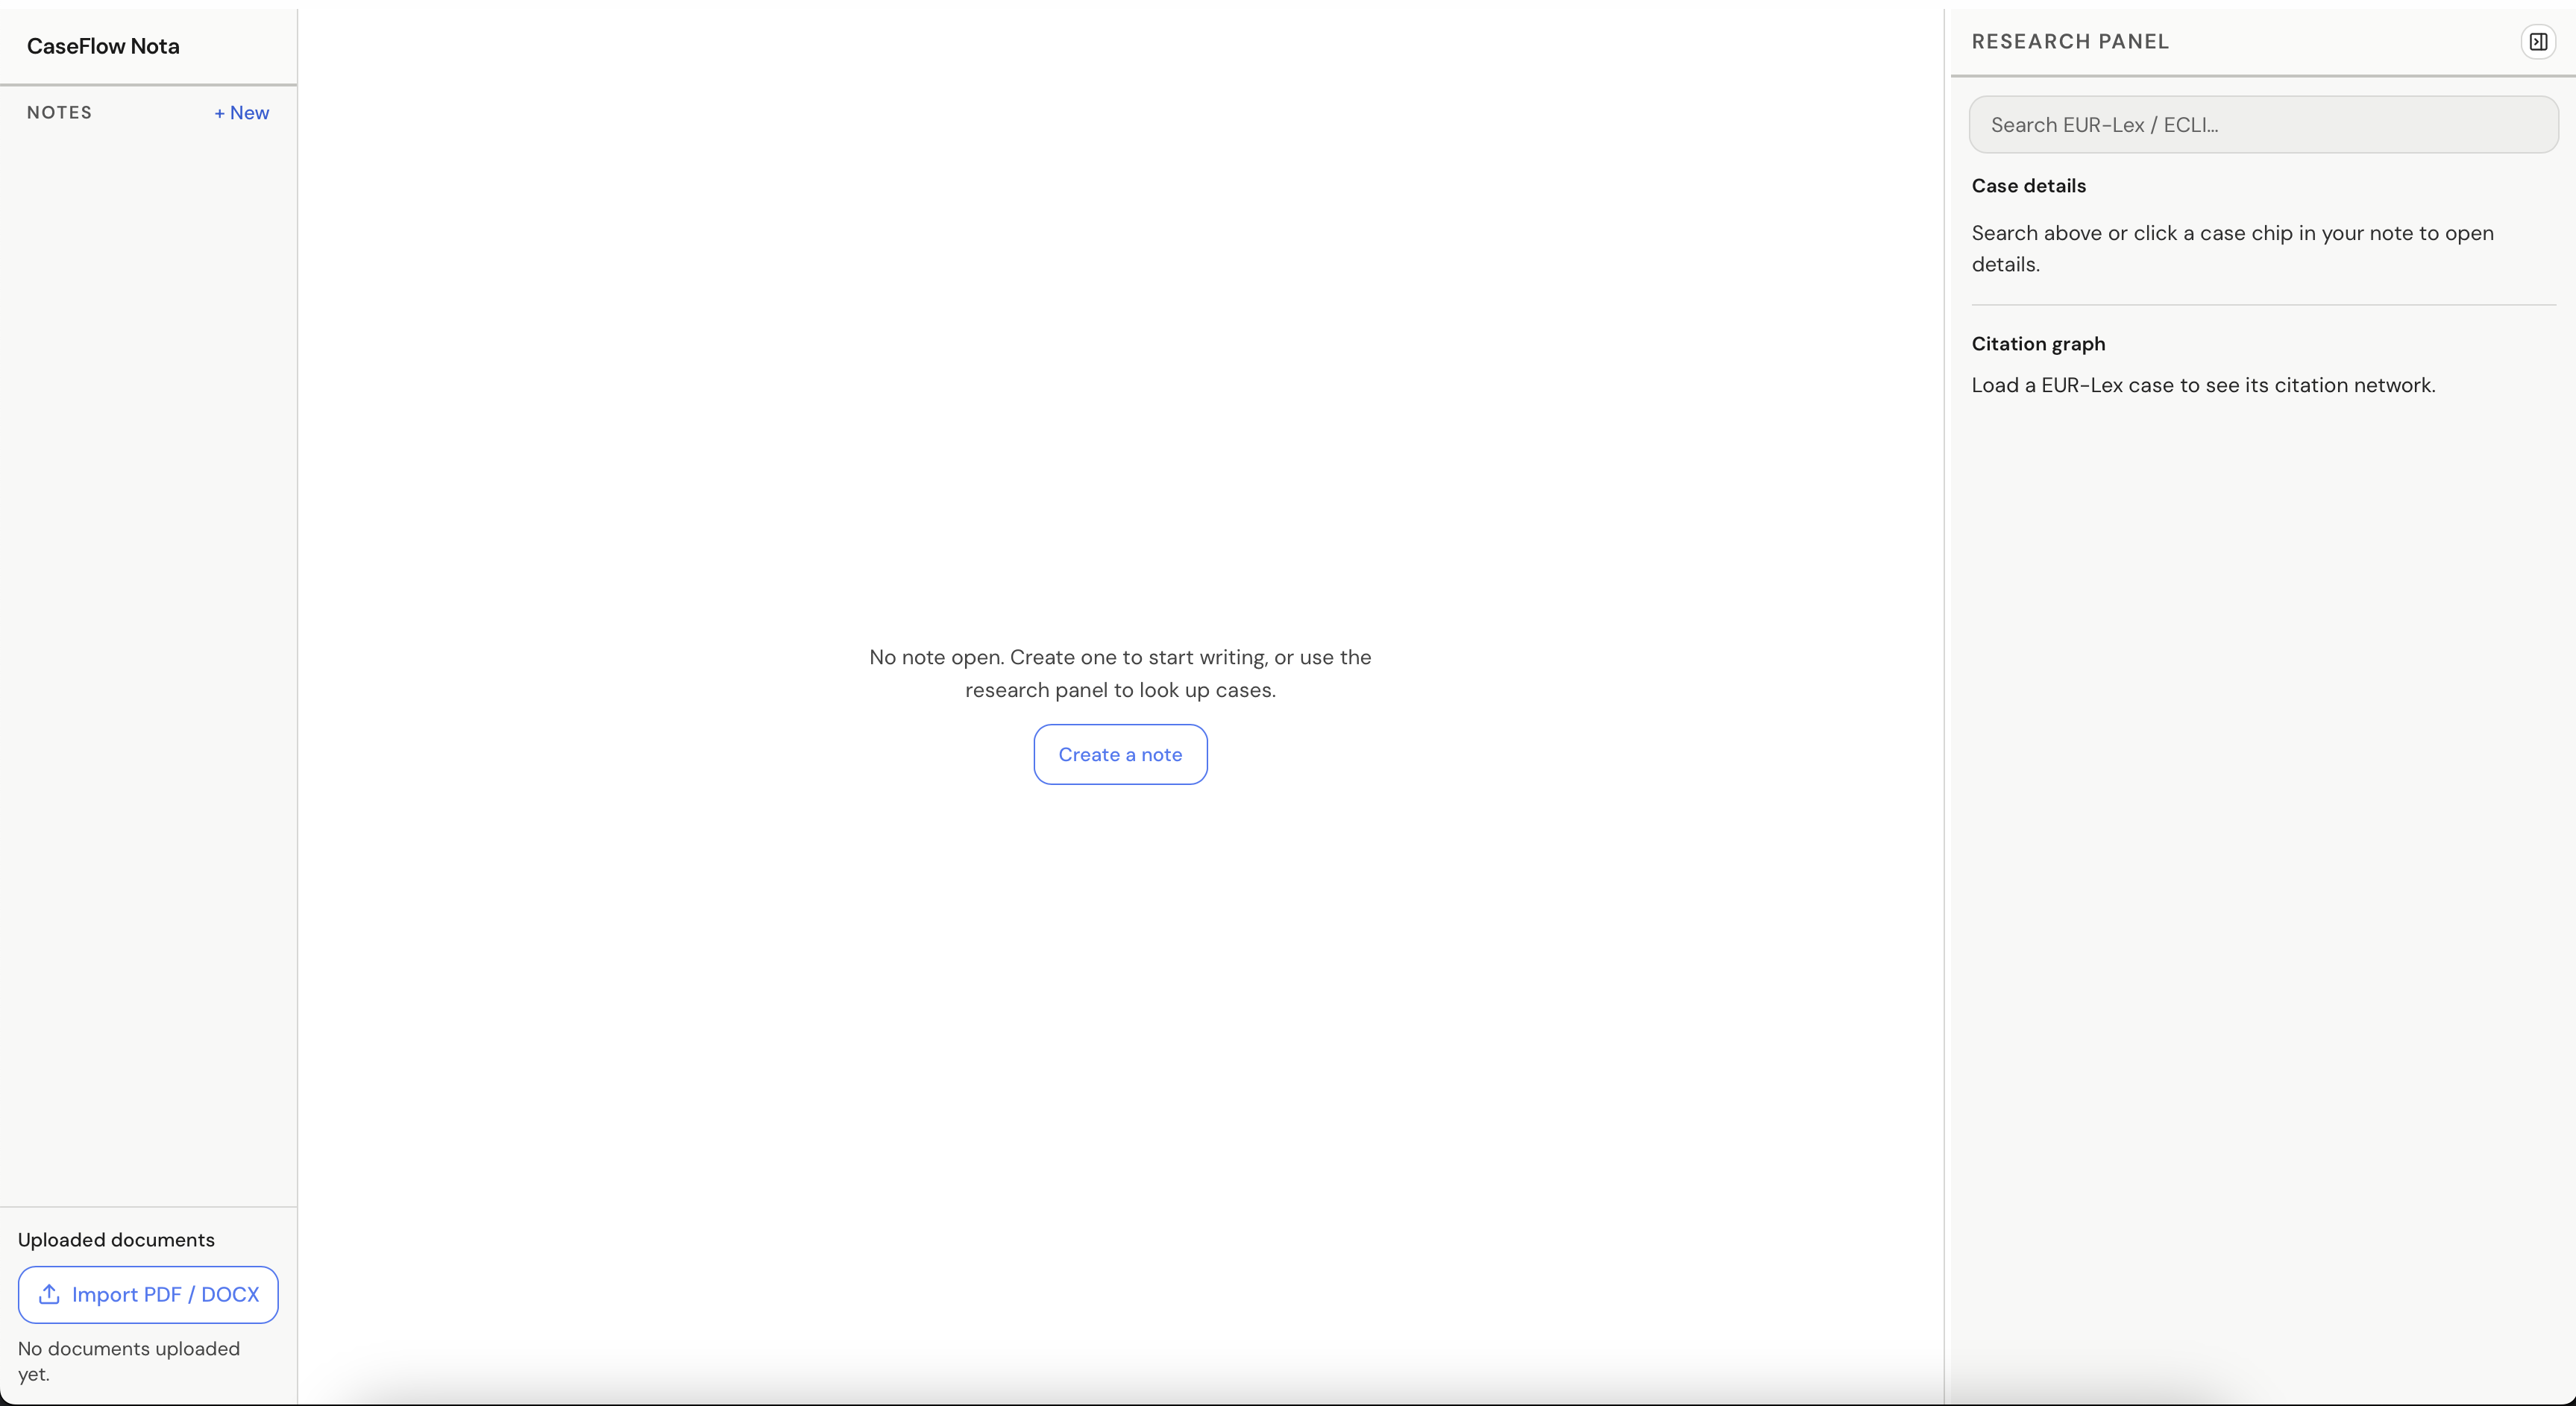This screenshot has width=2576, height=1406.
Task: Click the blank Research Panel area below the Citation graph hint
Action: tap(2262, 799)
